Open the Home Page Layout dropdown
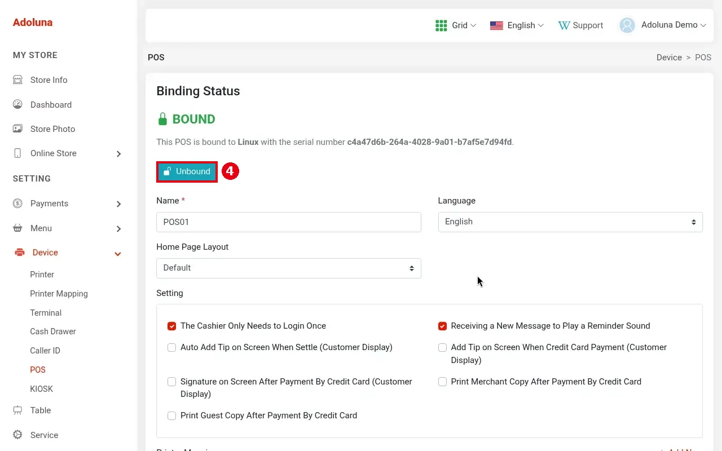Viewport: 722px width, 451px height. [x=289, y=268]
